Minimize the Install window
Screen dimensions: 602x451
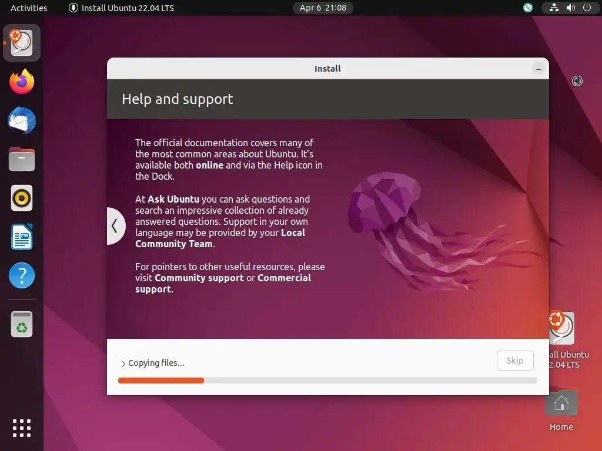point(539,69)
